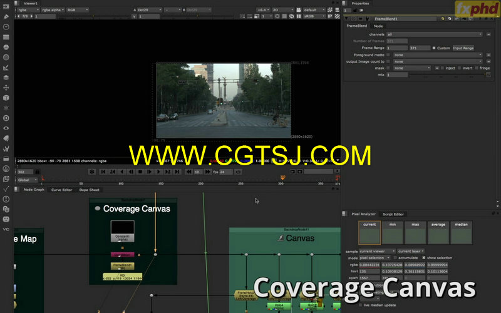Open the Node tab in properties
The width and height of the screenshot is (501, 313).
pyautogui.click(x=378, y=26)
